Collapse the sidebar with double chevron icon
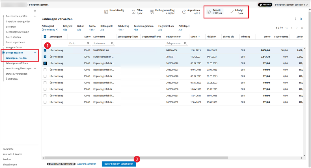Viewport: 311px width, 168px height. tap(35, 11)
